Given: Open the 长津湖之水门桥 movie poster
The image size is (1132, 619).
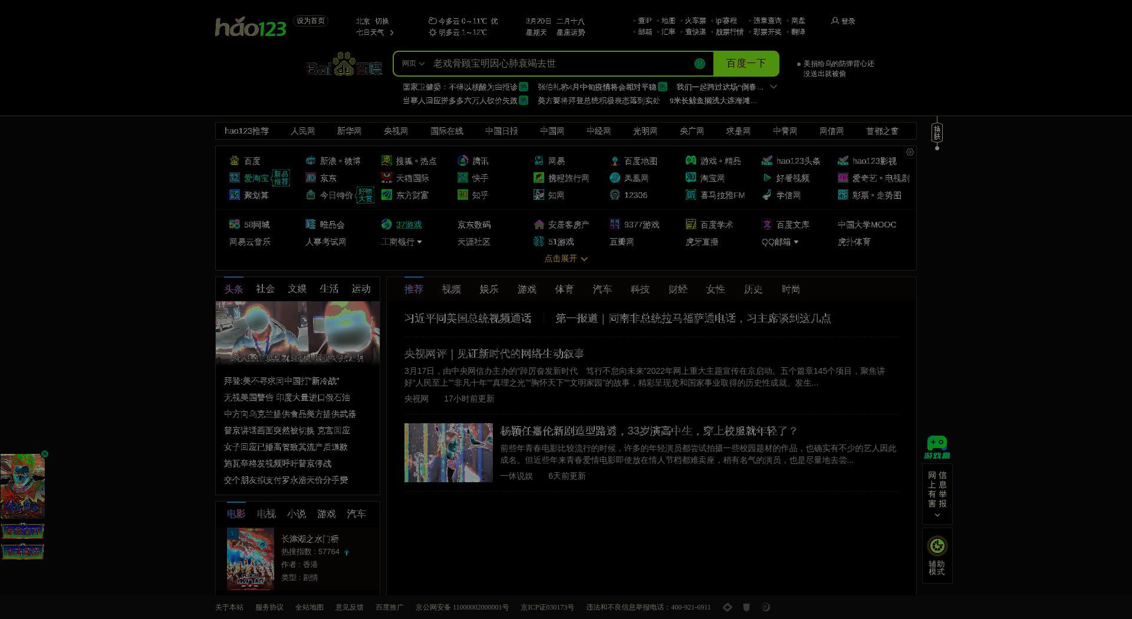Looking at the screenshot, I should pos(250,559).
